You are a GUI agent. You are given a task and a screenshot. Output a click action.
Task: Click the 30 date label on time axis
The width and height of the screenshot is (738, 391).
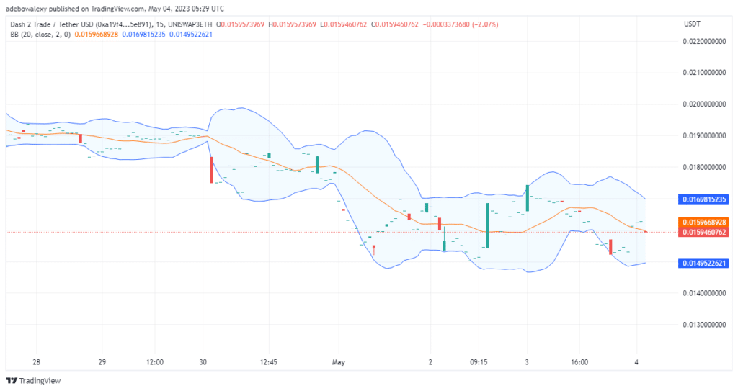pos(203,362)
